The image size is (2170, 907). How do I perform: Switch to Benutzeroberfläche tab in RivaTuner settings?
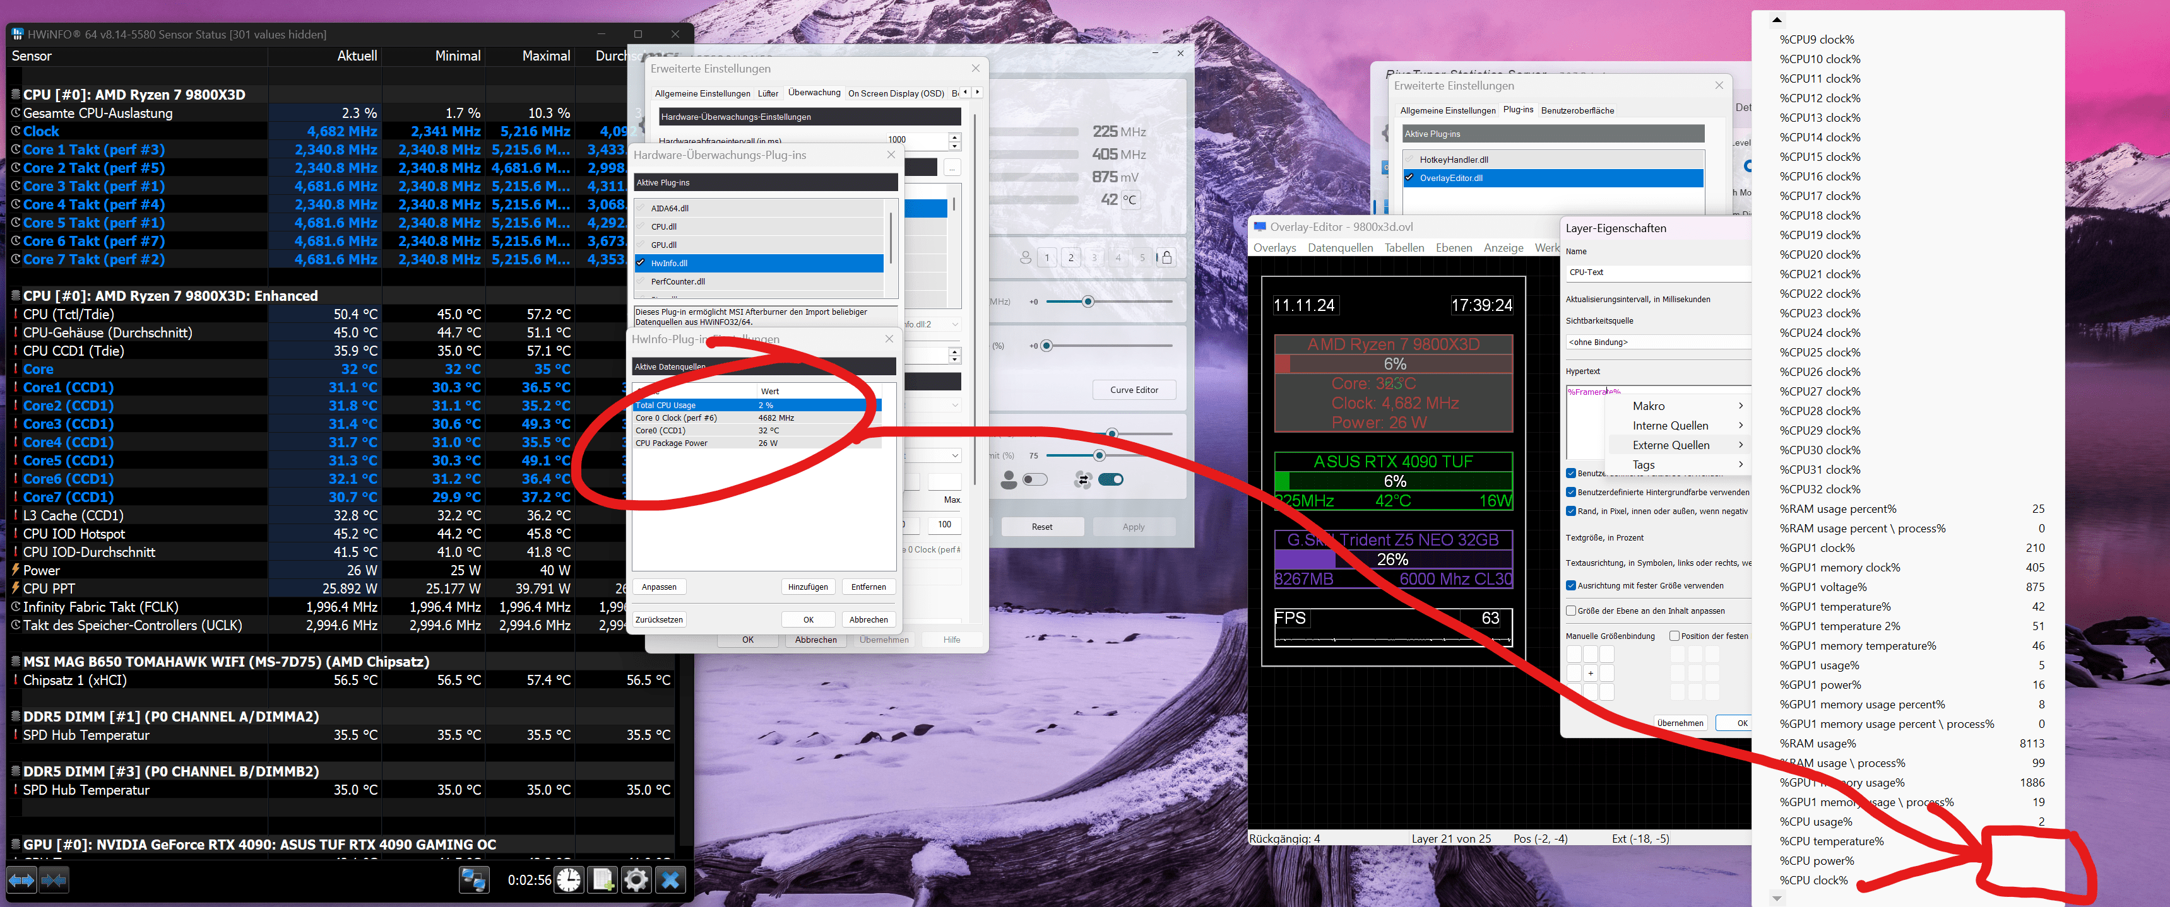[x=1577, y=110]
